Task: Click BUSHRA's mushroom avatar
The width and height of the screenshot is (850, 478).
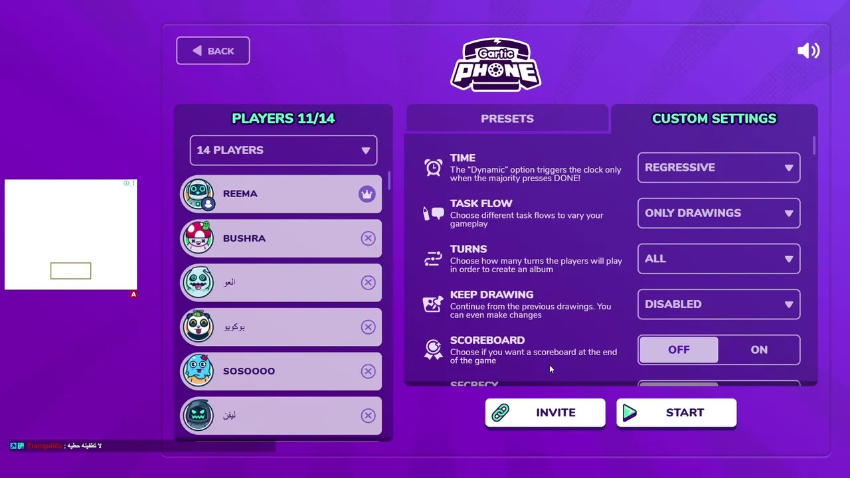Action: [x=198, y=238]
